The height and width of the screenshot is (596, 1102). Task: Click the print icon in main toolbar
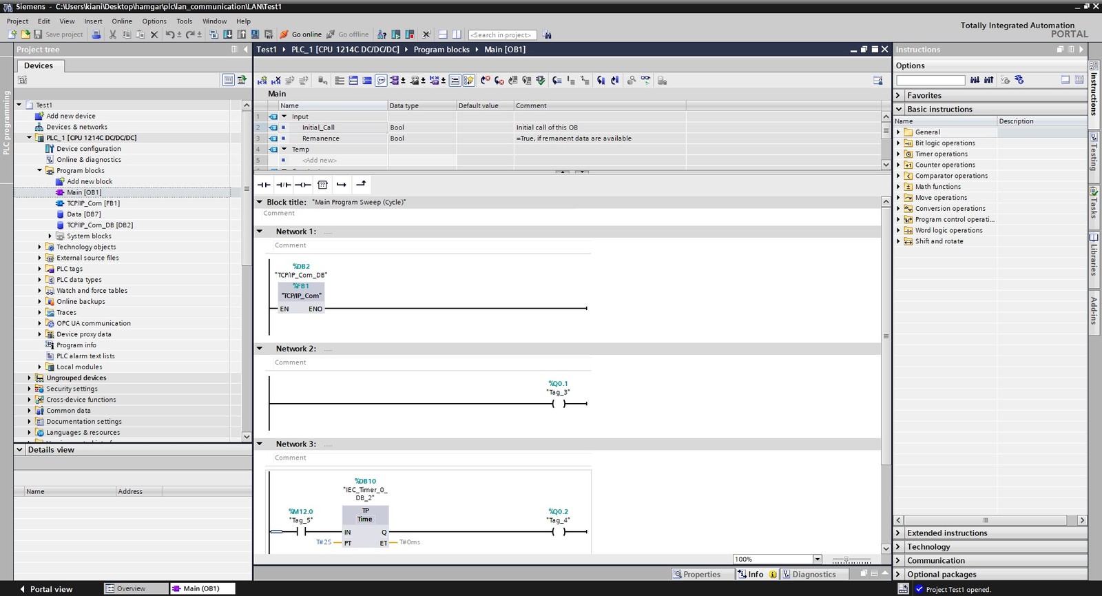(x=96, y=34)
